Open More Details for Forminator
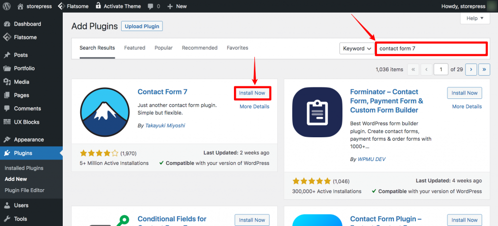This screenshot has width=498, height=226. [x=467, y=107]
